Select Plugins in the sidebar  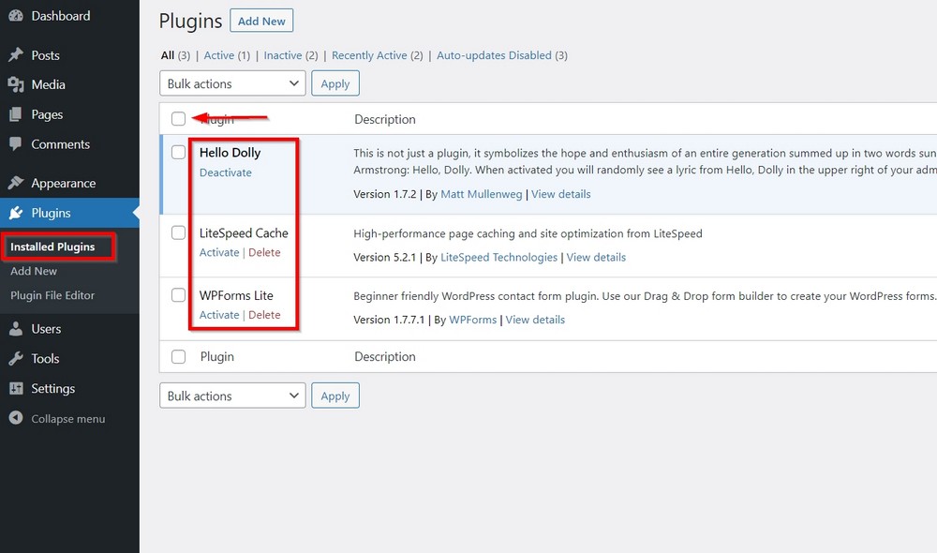pos(51,214)
